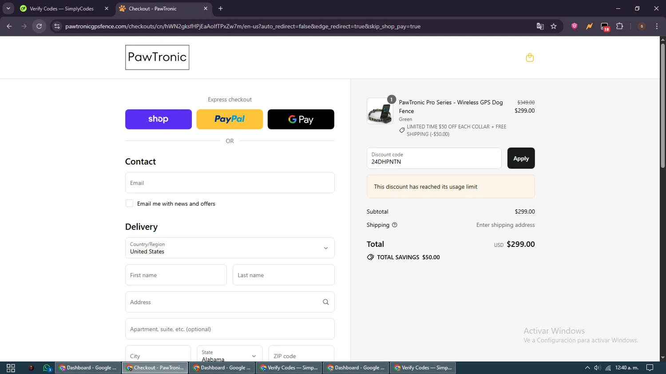Click the browser Back arrow
666x374 pixels.
(9, 26)
